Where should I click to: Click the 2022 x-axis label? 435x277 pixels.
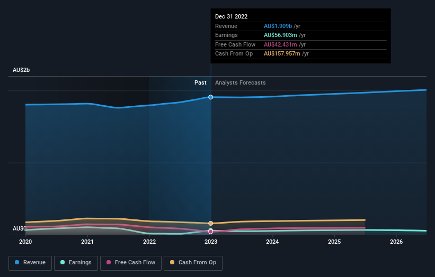149,242
